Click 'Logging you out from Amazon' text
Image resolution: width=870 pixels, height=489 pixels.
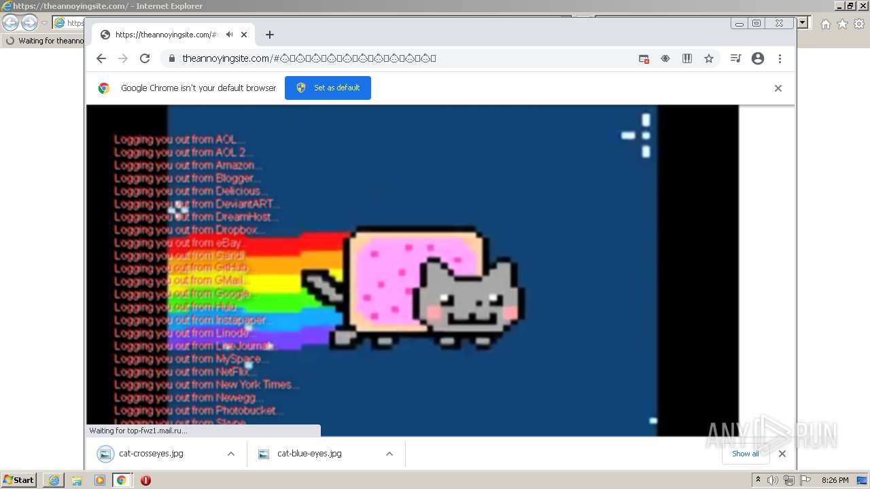188,165
